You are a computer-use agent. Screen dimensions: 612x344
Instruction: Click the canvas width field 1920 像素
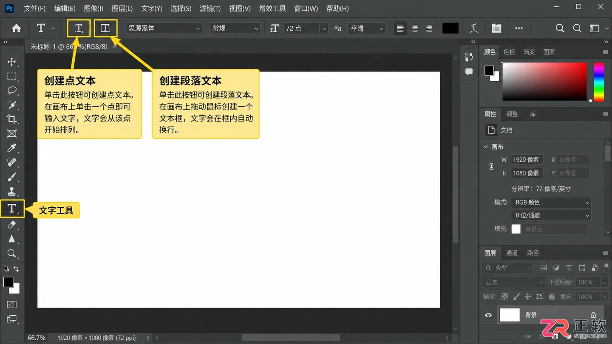click(x=527, y=160)
